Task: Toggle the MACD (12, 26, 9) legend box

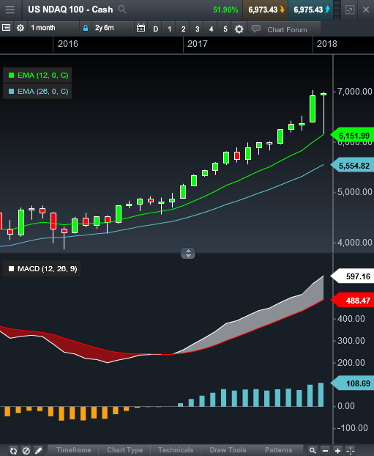Action: point(42,268)
